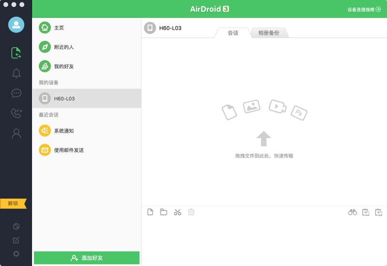
Task: Click the envelope icon beside 使用邮件发送
Action: [x=45, y=150]
